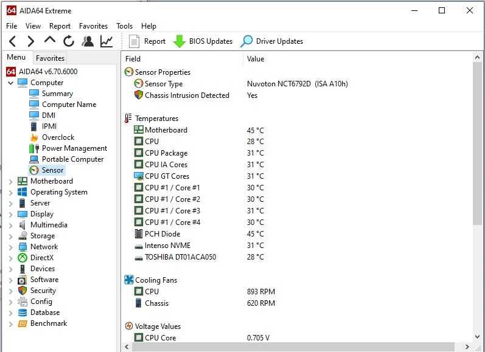
Task: Open the Report toolbar button
Action: click(x=147, y=41)
